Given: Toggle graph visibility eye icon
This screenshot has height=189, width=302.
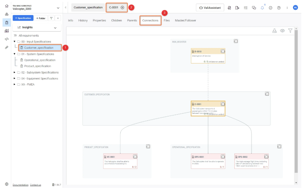Looking at the screenshot, I should point(282,31).
